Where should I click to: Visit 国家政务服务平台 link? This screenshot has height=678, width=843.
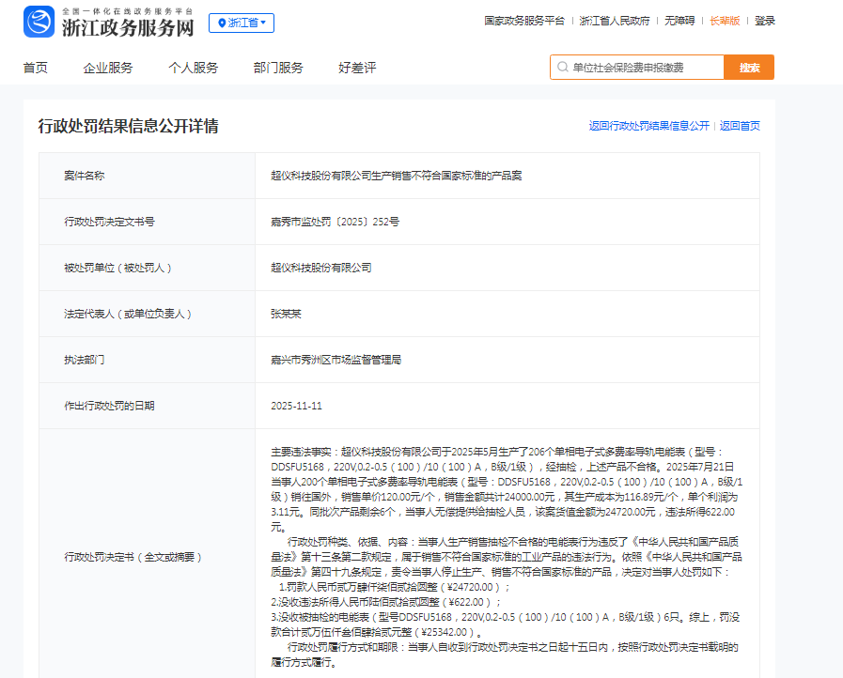pyautogui.click(x=524, y=21)
